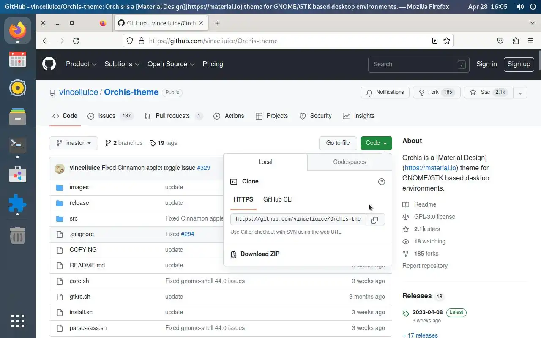Open the https://material.io link
Image resolution: width=541 pixels, height=338 pixels.
(430, 168)
